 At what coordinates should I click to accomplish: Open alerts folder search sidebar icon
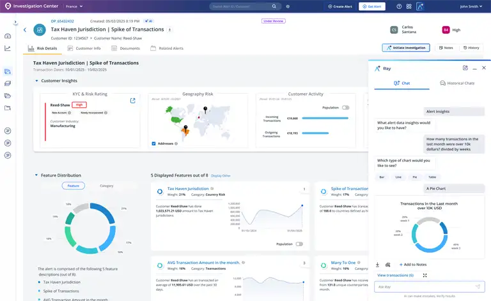(8, 71)
